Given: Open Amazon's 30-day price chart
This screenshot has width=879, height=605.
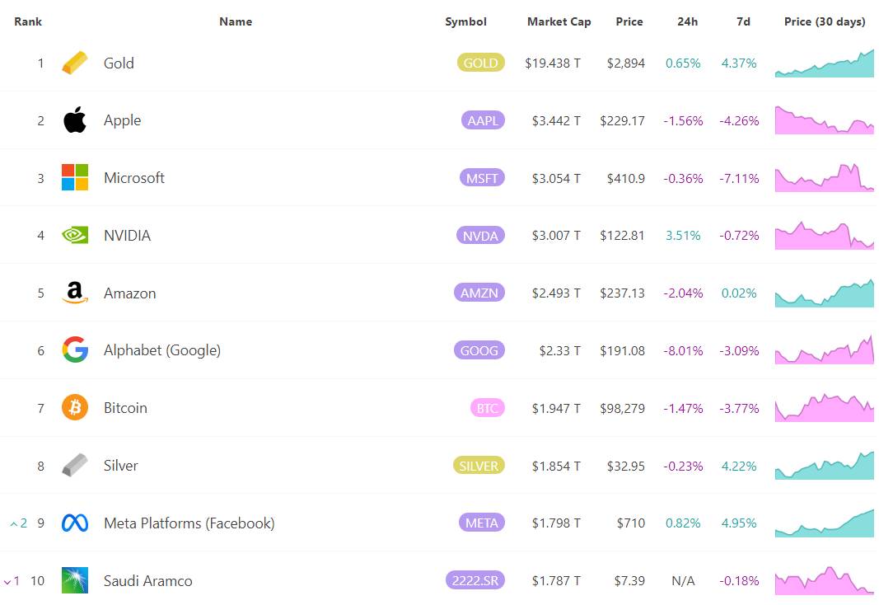Looking at the screenshot, I should (824, 293).
